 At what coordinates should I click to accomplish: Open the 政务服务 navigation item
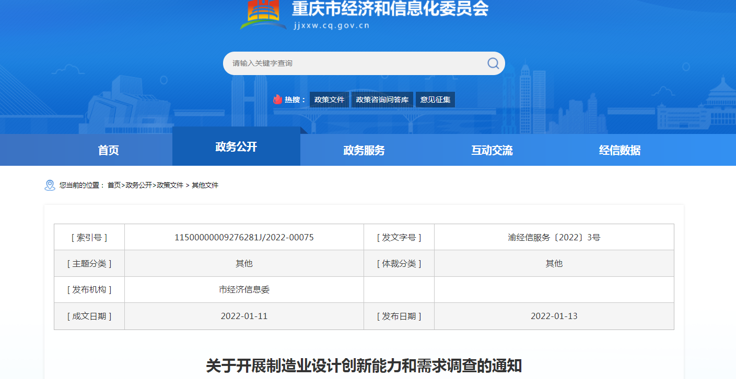tap(364, 150)
